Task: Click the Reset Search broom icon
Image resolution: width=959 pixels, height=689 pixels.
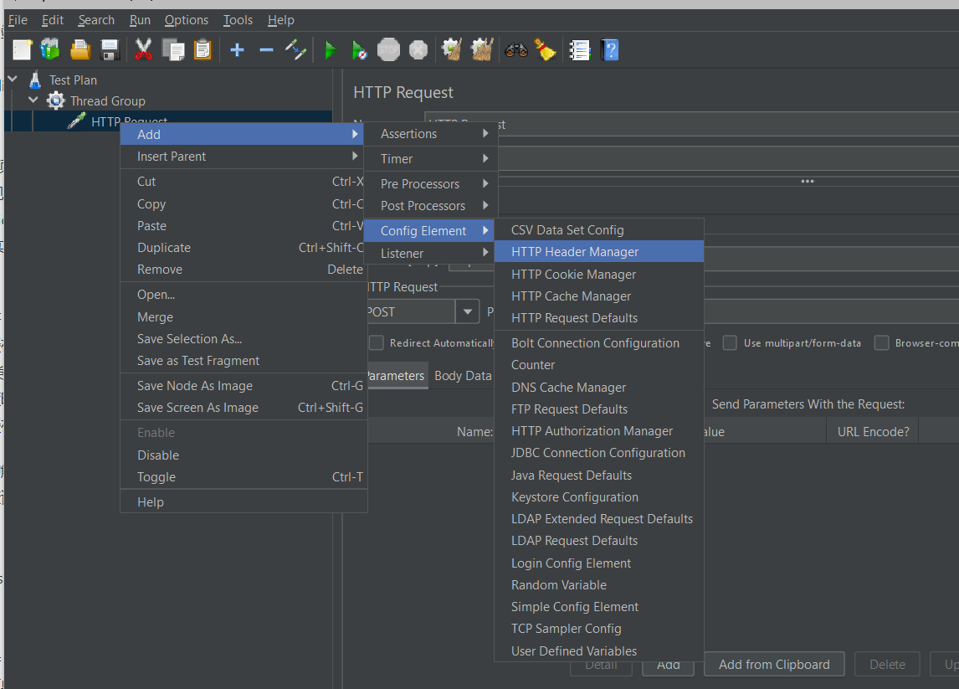Action: click(545, 49)
